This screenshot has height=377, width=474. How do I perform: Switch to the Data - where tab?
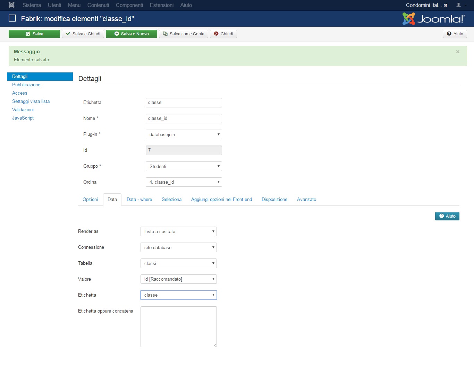point(139,199)
